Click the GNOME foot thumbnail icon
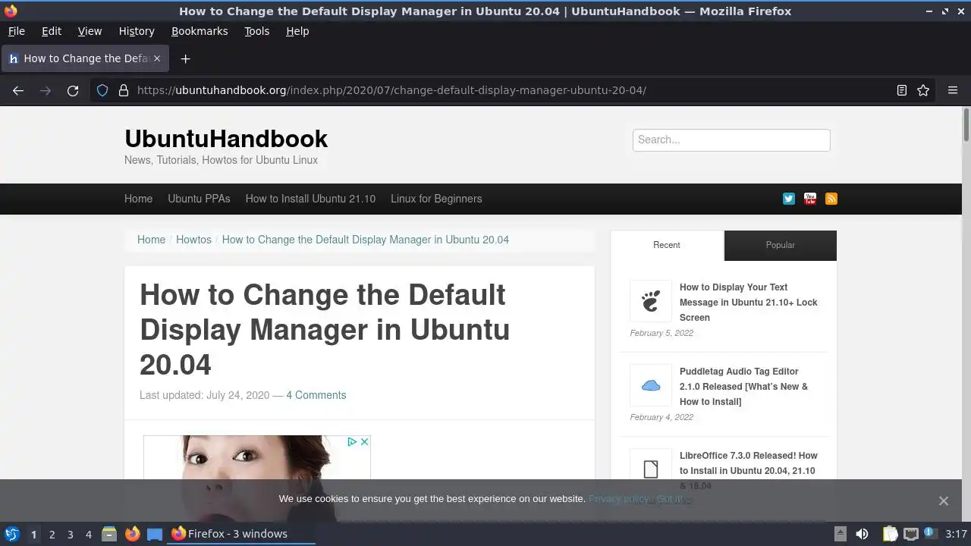This screenshot has width=971, height=546. (651, 301)
